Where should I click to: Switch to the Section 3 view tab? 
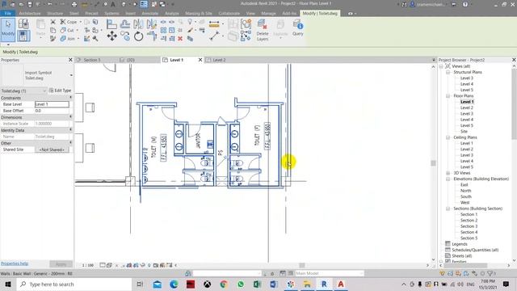click(91, 60)
